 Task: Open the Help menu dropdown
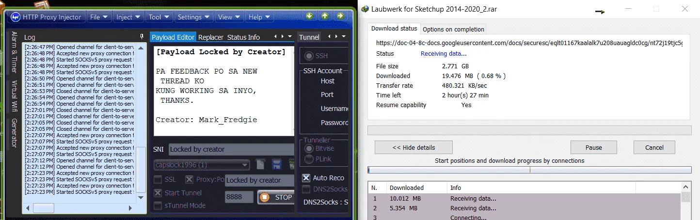click(259, 17)
